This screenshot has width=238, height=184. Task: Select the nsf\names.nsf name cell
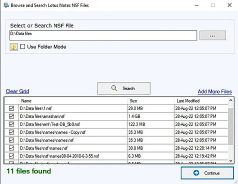73,148
